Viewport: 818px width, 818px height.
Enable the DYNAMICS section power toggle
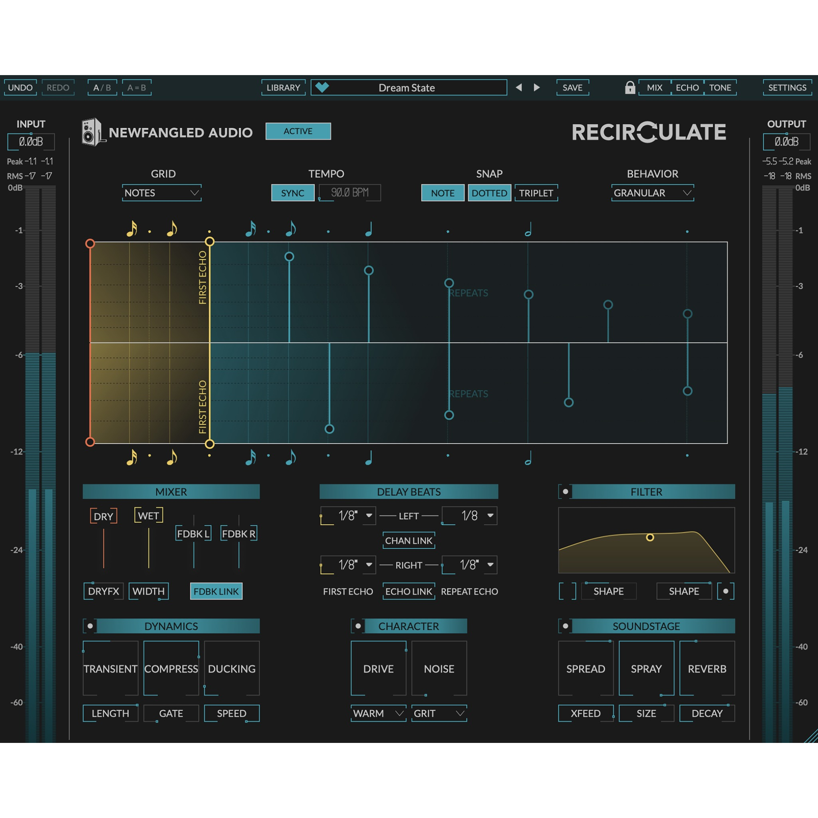pos(89,626)
